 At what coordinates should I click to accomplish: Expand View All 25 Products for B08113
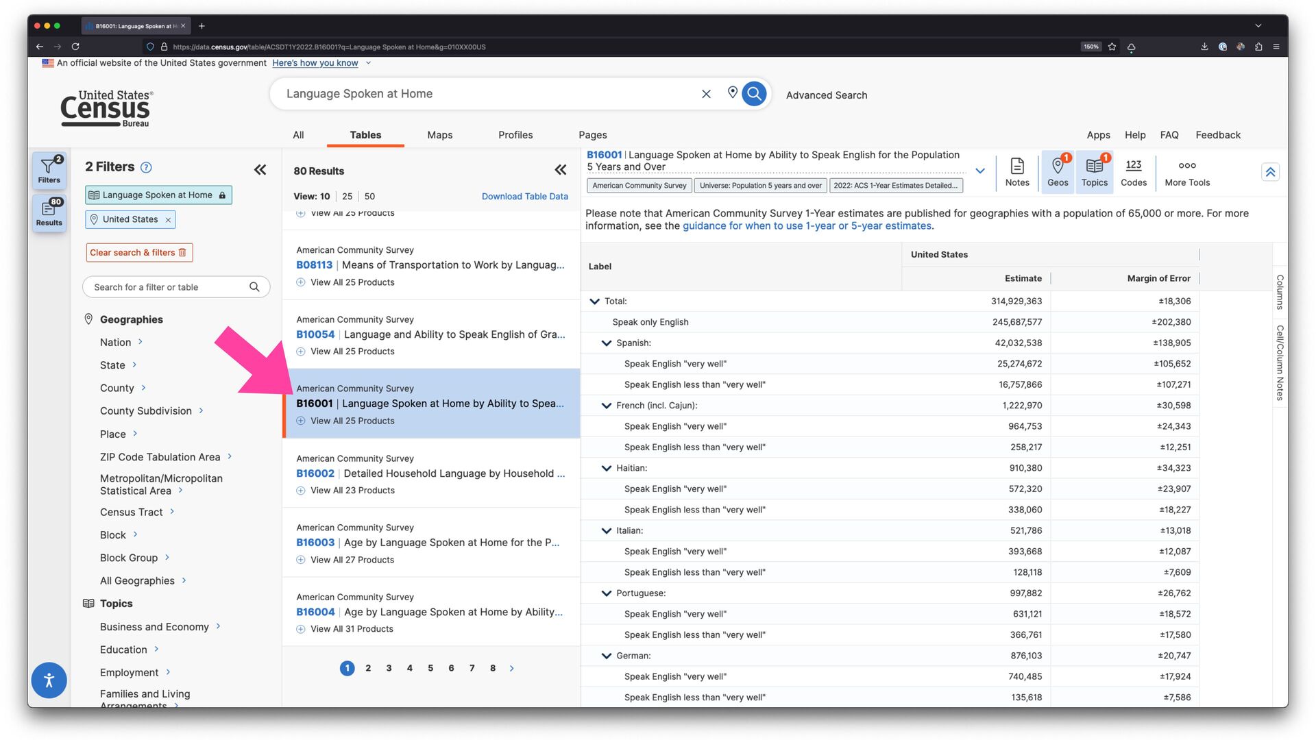tap(345, 282)
